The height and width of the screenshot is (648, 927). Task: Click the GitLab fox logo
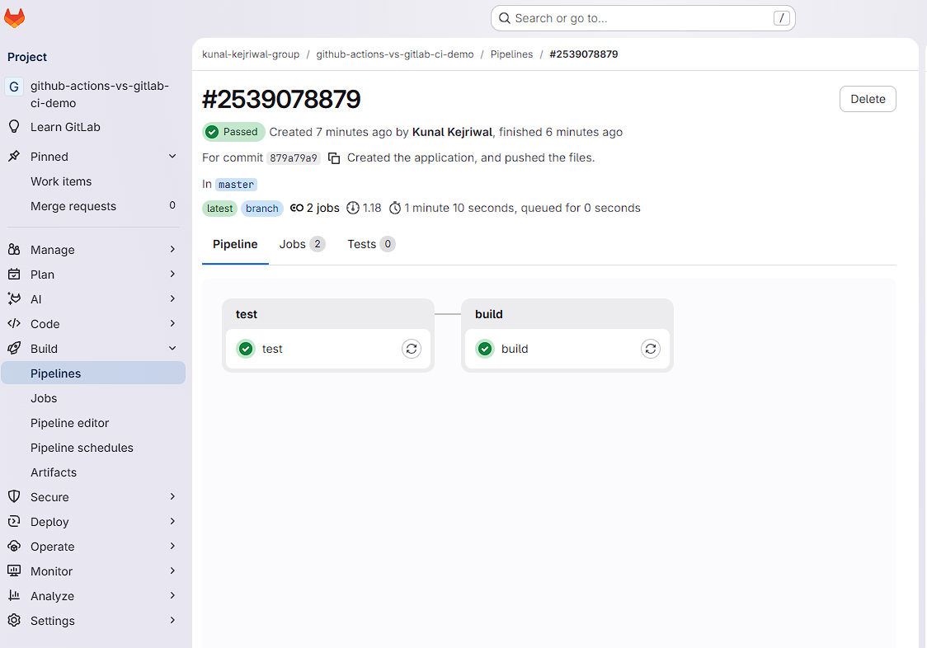[14, 18]
